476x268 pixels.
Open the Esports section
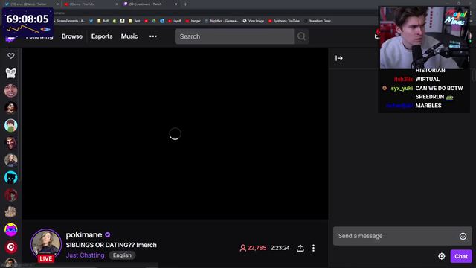pos(102,36)
